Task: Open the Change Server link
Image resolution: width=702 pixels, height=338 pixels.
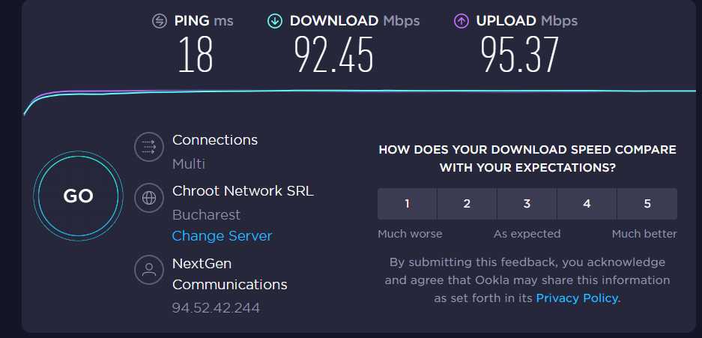Action: pyautogui.click(x=222, y=236)
